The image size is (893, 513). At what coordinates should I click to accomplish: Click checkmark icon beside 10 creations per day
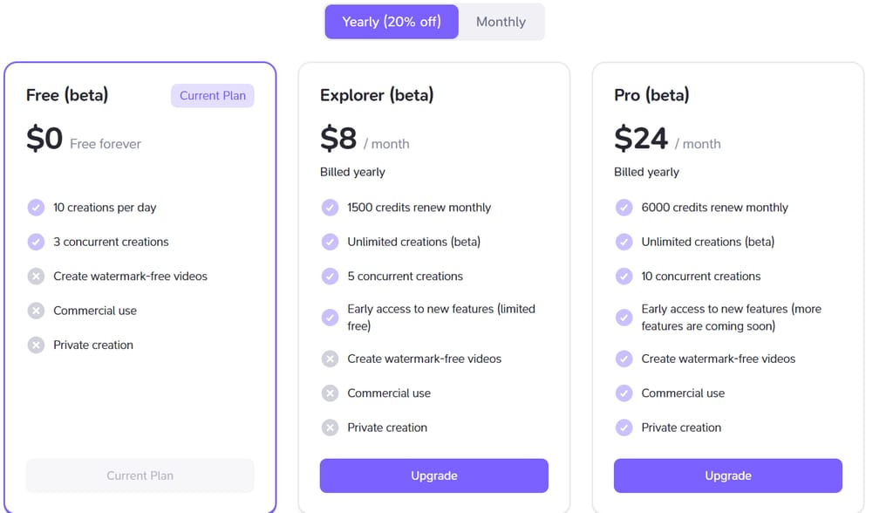[x=36, y=208]
